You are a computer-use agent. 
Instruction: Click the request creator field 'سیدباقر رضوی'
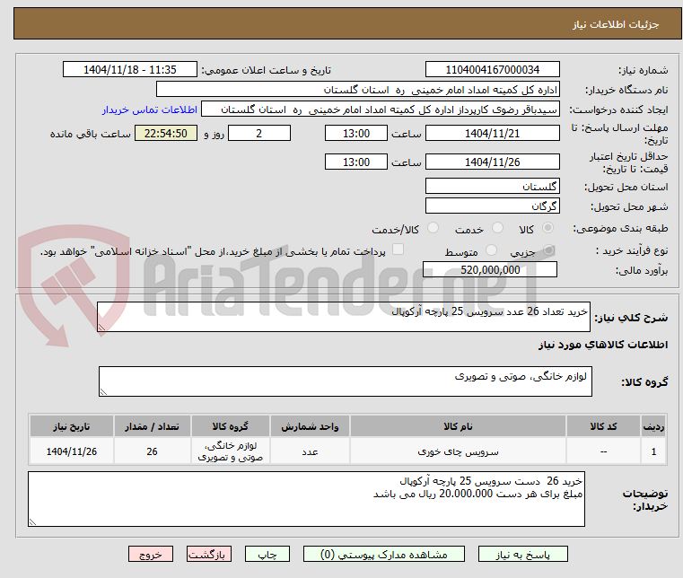[381, 109]
